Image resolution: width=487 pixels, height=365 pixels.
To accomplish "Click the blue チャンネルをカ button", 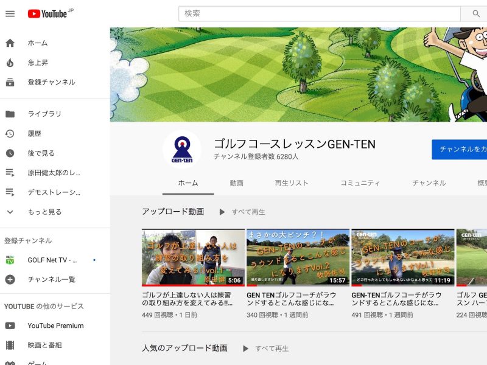I will pyautogui.click(x=460, y=149).
